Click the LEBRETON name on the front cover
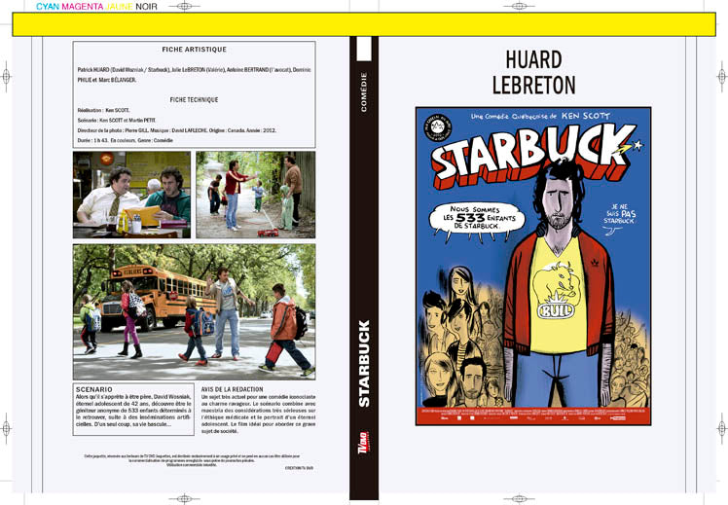The image size is (728, 505). click(534, 85)
